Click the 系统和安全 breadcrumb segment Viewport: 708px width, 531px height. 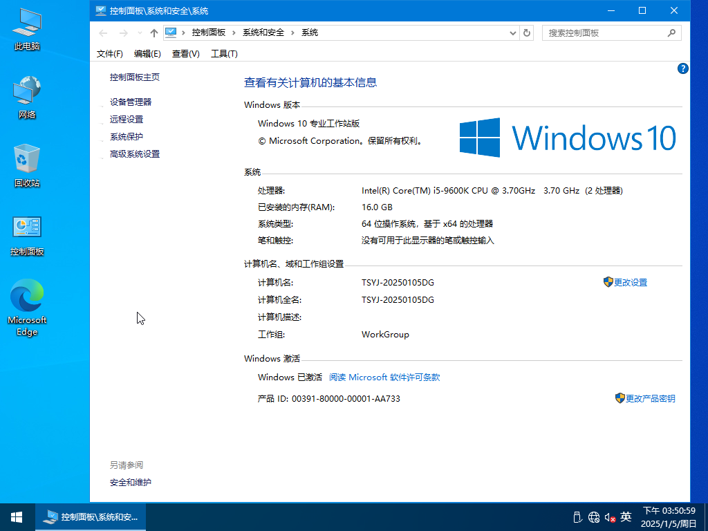(263, 32)
